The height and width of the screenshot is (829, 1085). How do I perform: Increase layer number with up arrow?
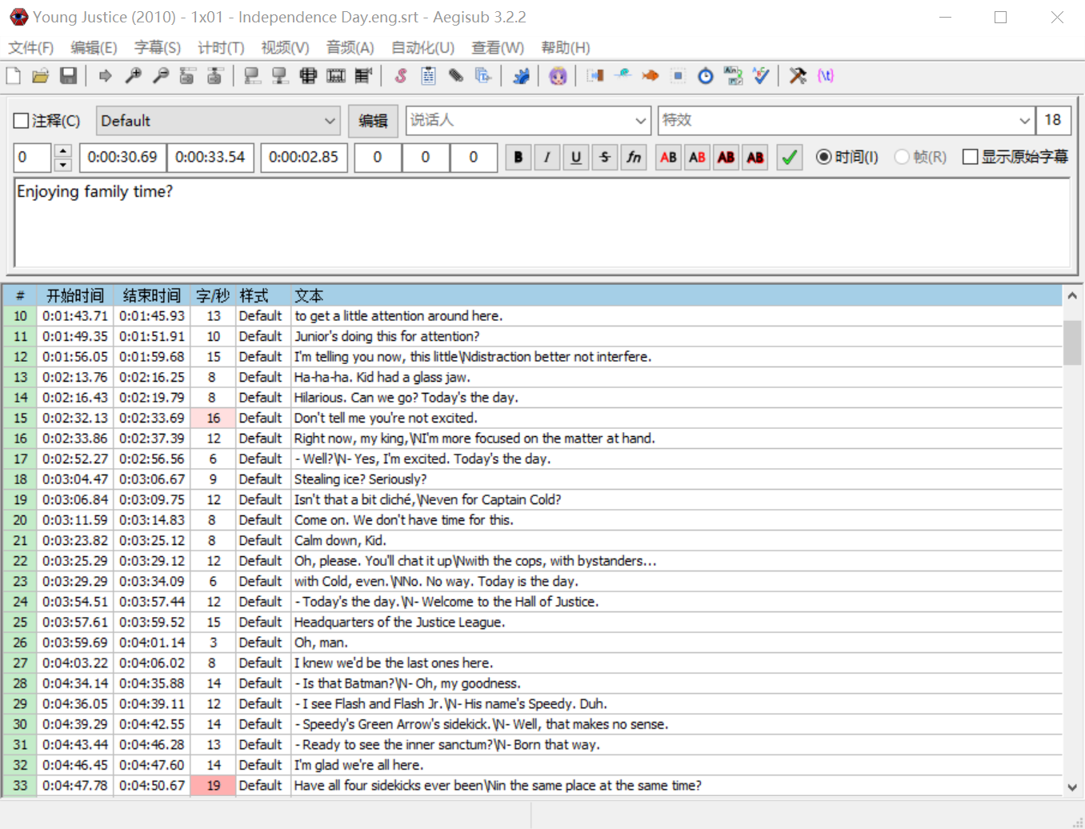tap(63, 150)
